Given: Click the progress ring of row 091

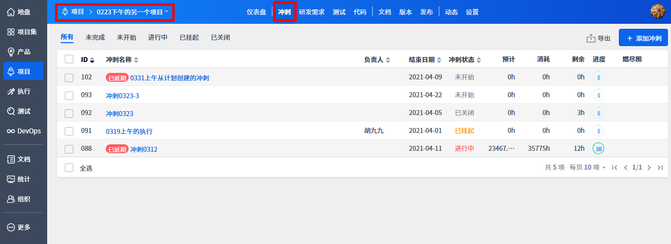Looking at the screenshot, I should coord(598,131).
